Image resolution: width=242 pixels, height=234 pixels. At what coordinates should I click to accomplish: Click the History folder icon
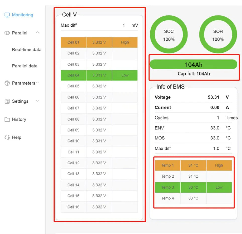pos(7,120)
